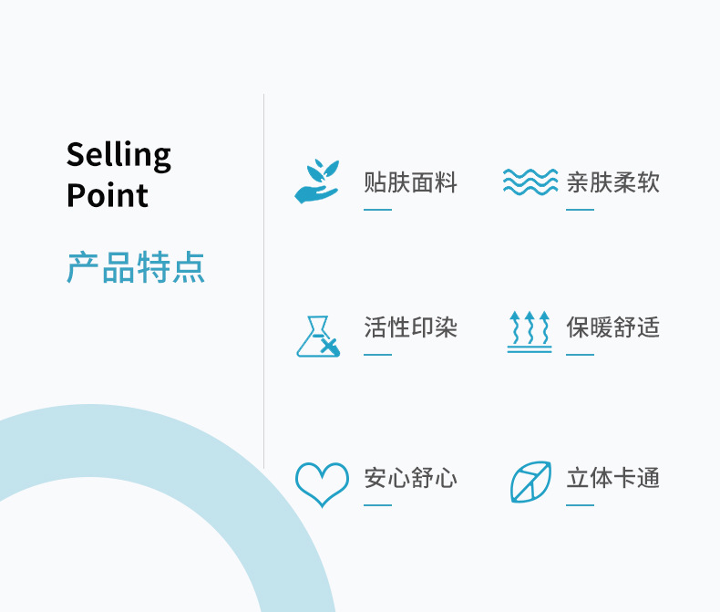Click the rising heat arrows icon
This screenshot has width=720, height=612.
pos(530,331)
